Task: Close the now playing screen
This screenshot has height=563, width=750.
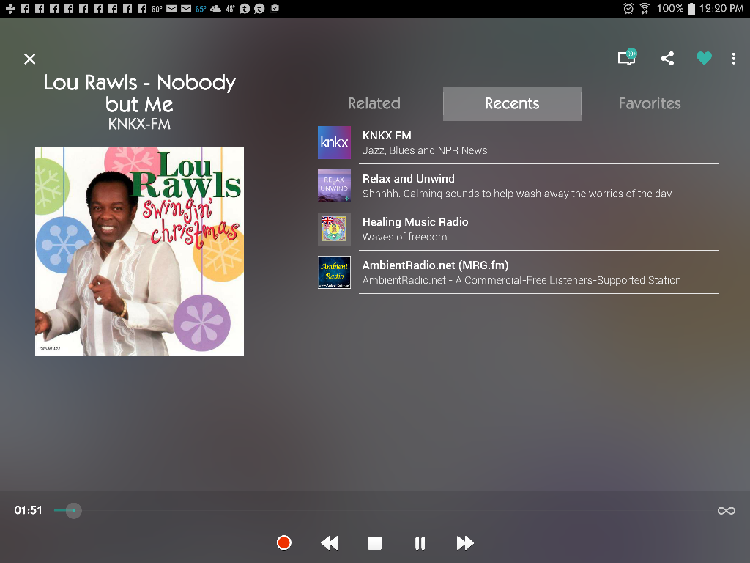Action: click(29, 59)
